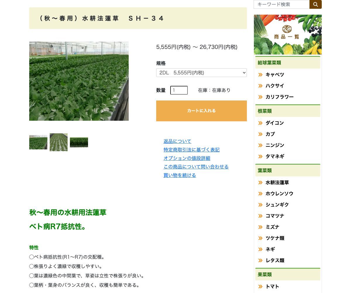Open the 規格 size selection dropdown

pyautogui.click(x=201, y=73)
